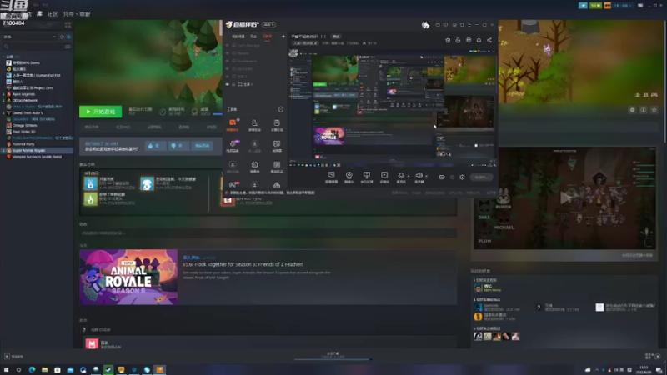Toggle visibility of first source in streaming app
Screen dimensions: 667x375
228,46
